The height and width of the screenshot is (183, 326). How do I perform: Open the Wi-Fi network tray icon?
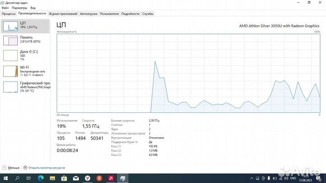click(x=280, y=178)
